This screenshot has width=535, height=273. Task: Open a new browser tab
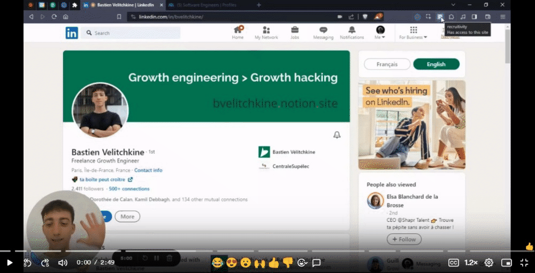pyautogui.click(x=258, y=5)
